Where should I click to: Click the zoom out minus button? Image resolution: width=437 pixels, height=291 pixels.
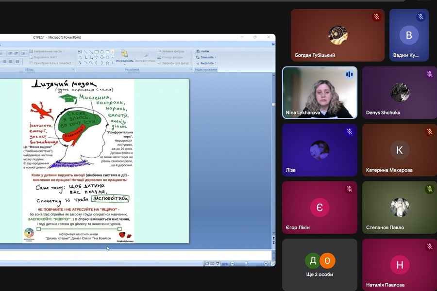click(232, 264)
